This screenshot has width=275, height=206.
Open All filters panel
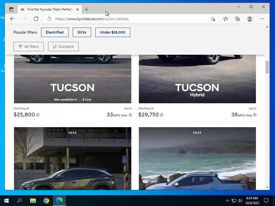tap(28, 47)
